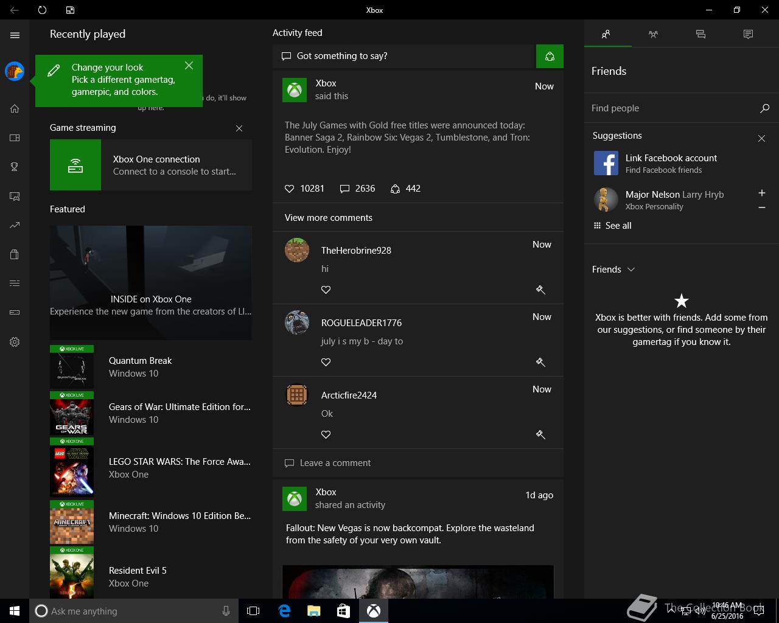The height and width of the screenshot is (623, 779).
Task: Share Xbox post with 442 shares
Action: [x=406, y=189]
